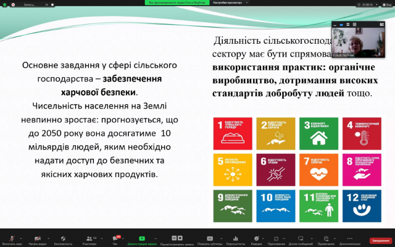Open the Apps icon
The height and width of the screenshot is (247, 395).
276,238
